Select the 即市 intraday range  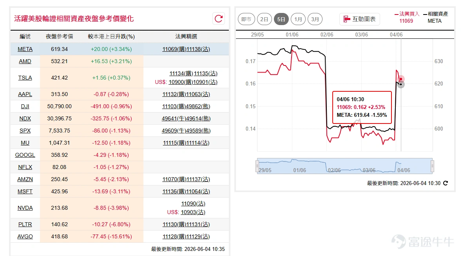coord(246,19)
